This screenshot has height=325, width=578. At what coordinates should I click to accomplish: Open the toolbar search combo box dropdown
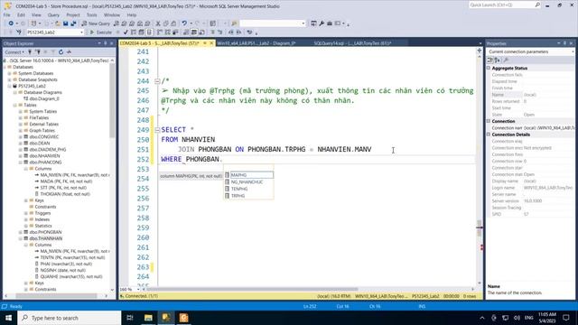(303, 23)
